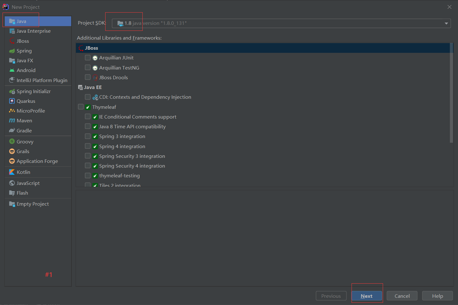Screen dimensions: 458x305
Task: Click the 1.8 java version SDK combo box
Action: point(281,23)
